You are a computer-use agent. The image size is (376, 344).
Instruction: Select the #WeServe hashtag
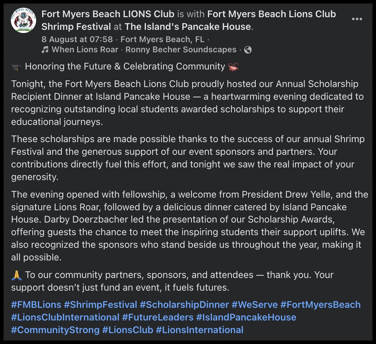point(255,304)
